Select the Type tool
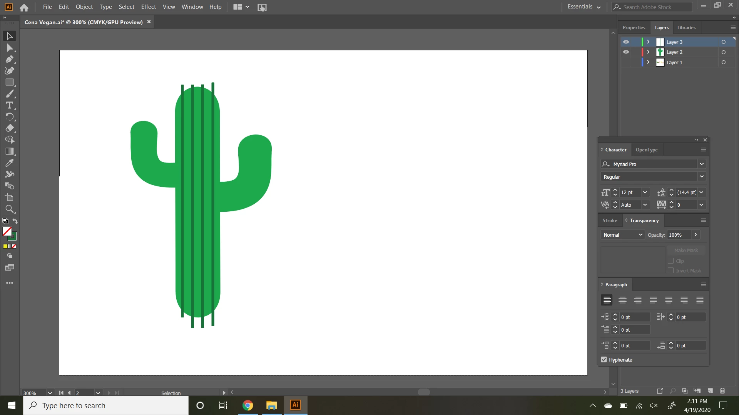739x415 pixels. (10, 105)
